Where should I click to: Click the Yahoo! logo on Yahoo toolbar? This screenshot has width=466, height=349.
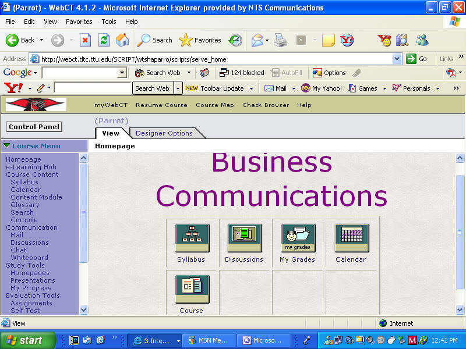[x=13, y=88]
